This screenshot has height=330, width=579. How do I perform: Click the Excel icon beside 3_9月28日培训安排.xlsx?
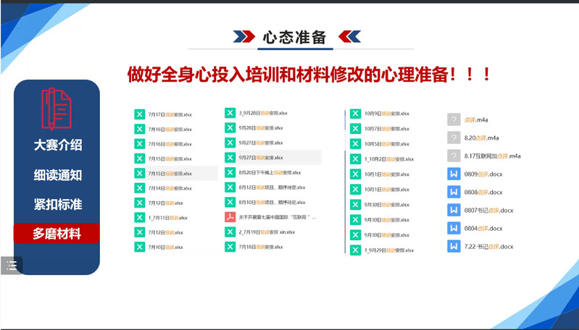[x=230, y=113]
